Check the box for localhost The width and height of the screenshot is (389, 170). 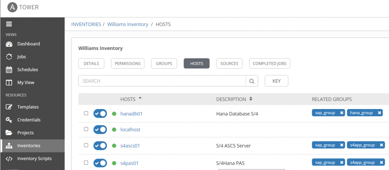coord(86,129)
